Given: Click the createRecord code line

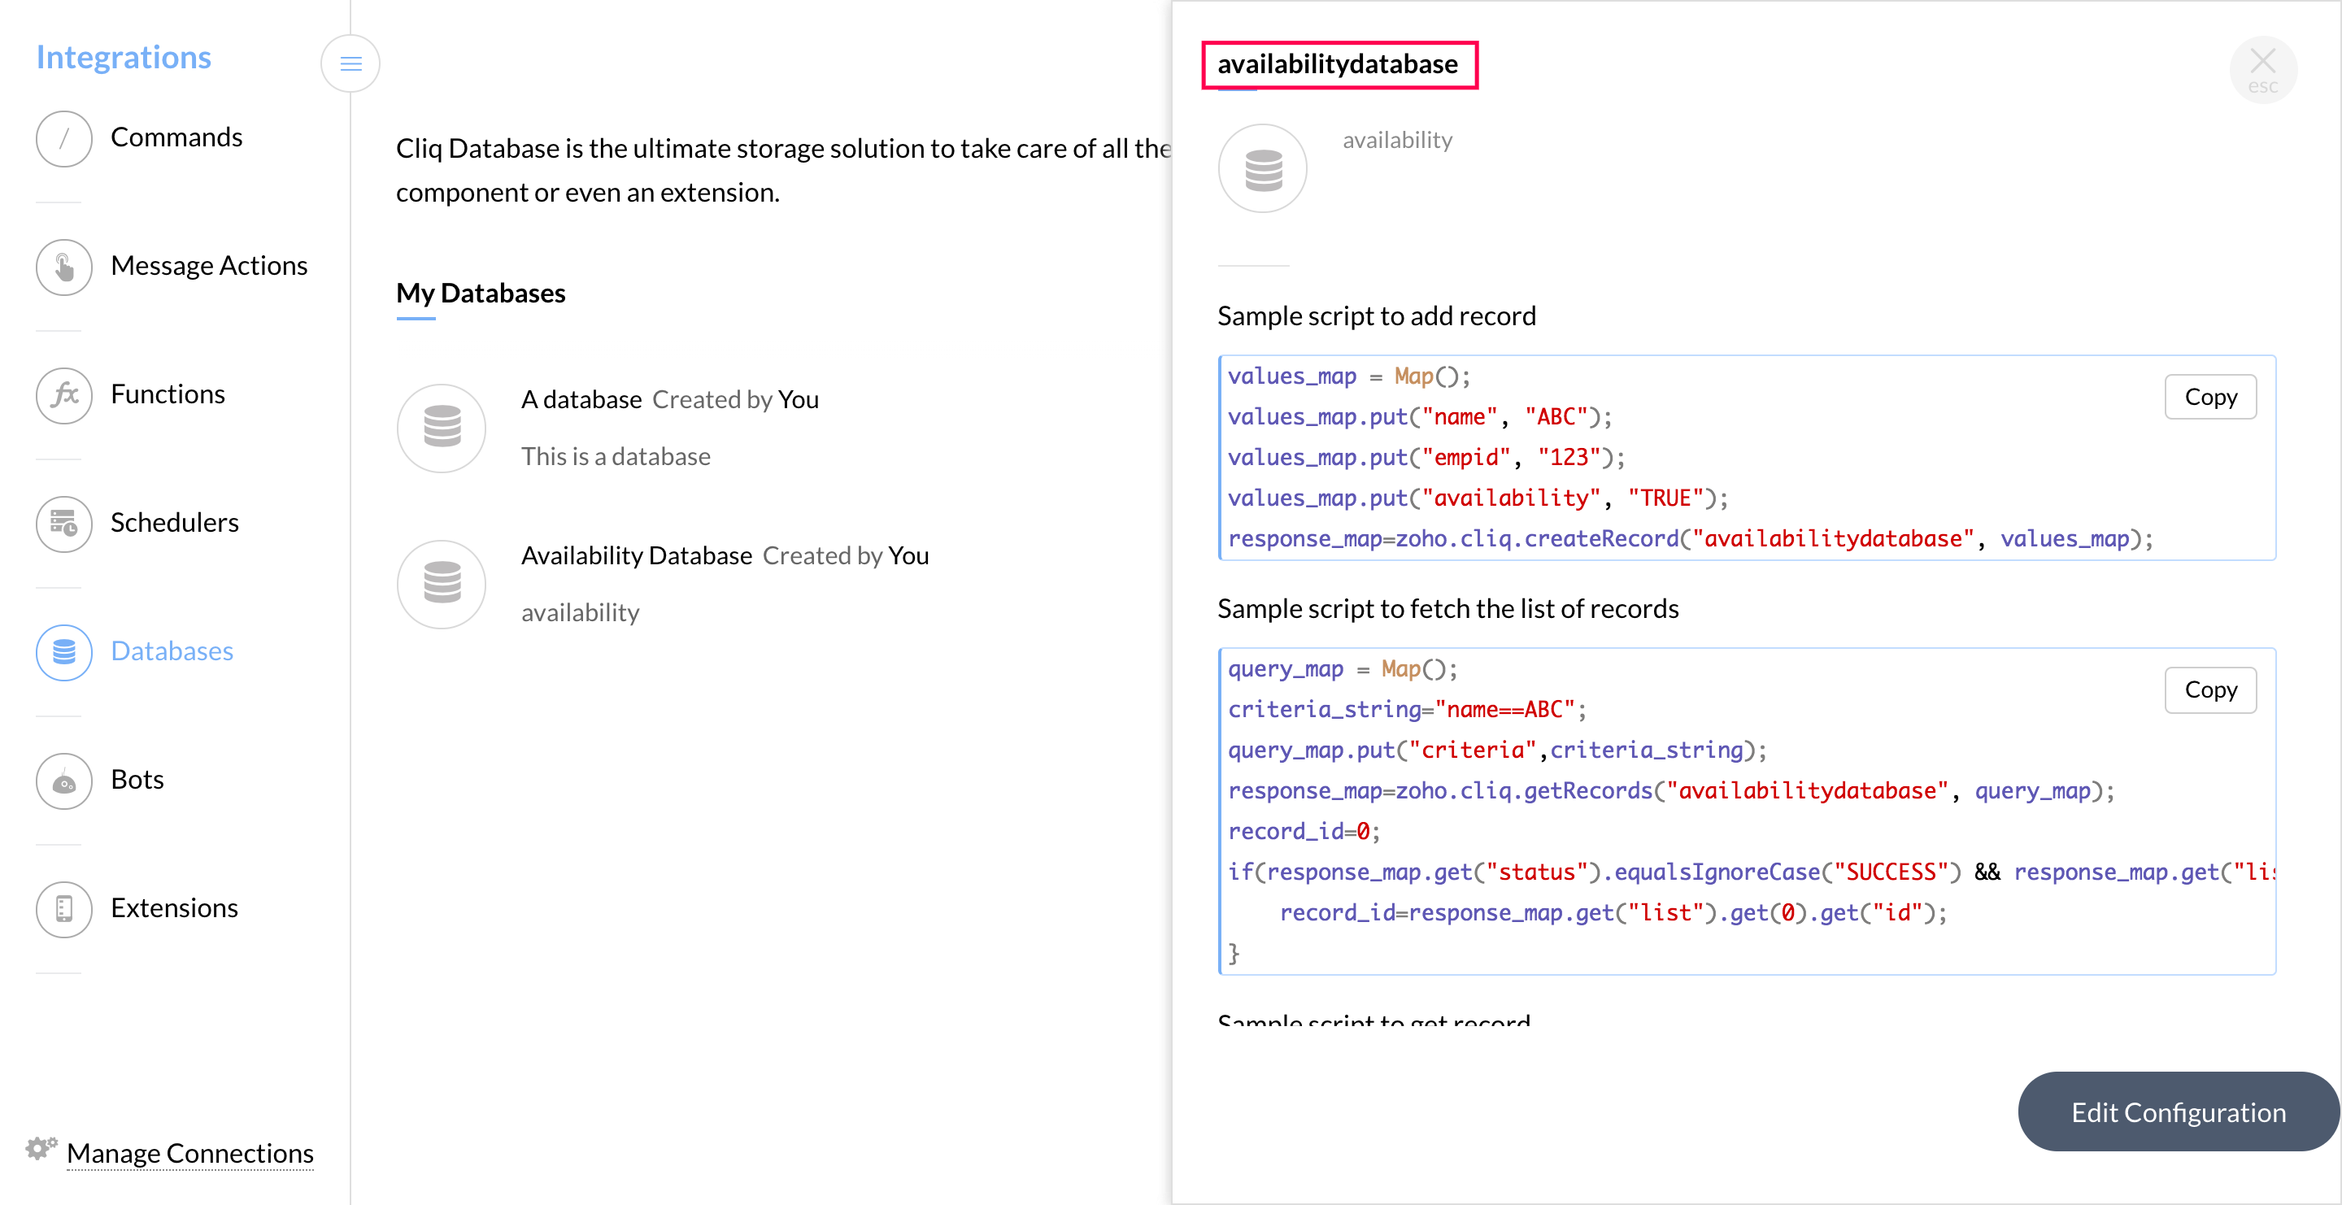Looking at the screenshot, I should coord(1691,539).
